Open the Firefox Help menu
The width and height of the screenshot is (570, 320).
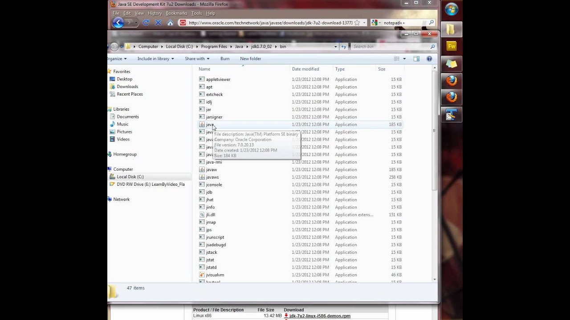click(211, 13)
